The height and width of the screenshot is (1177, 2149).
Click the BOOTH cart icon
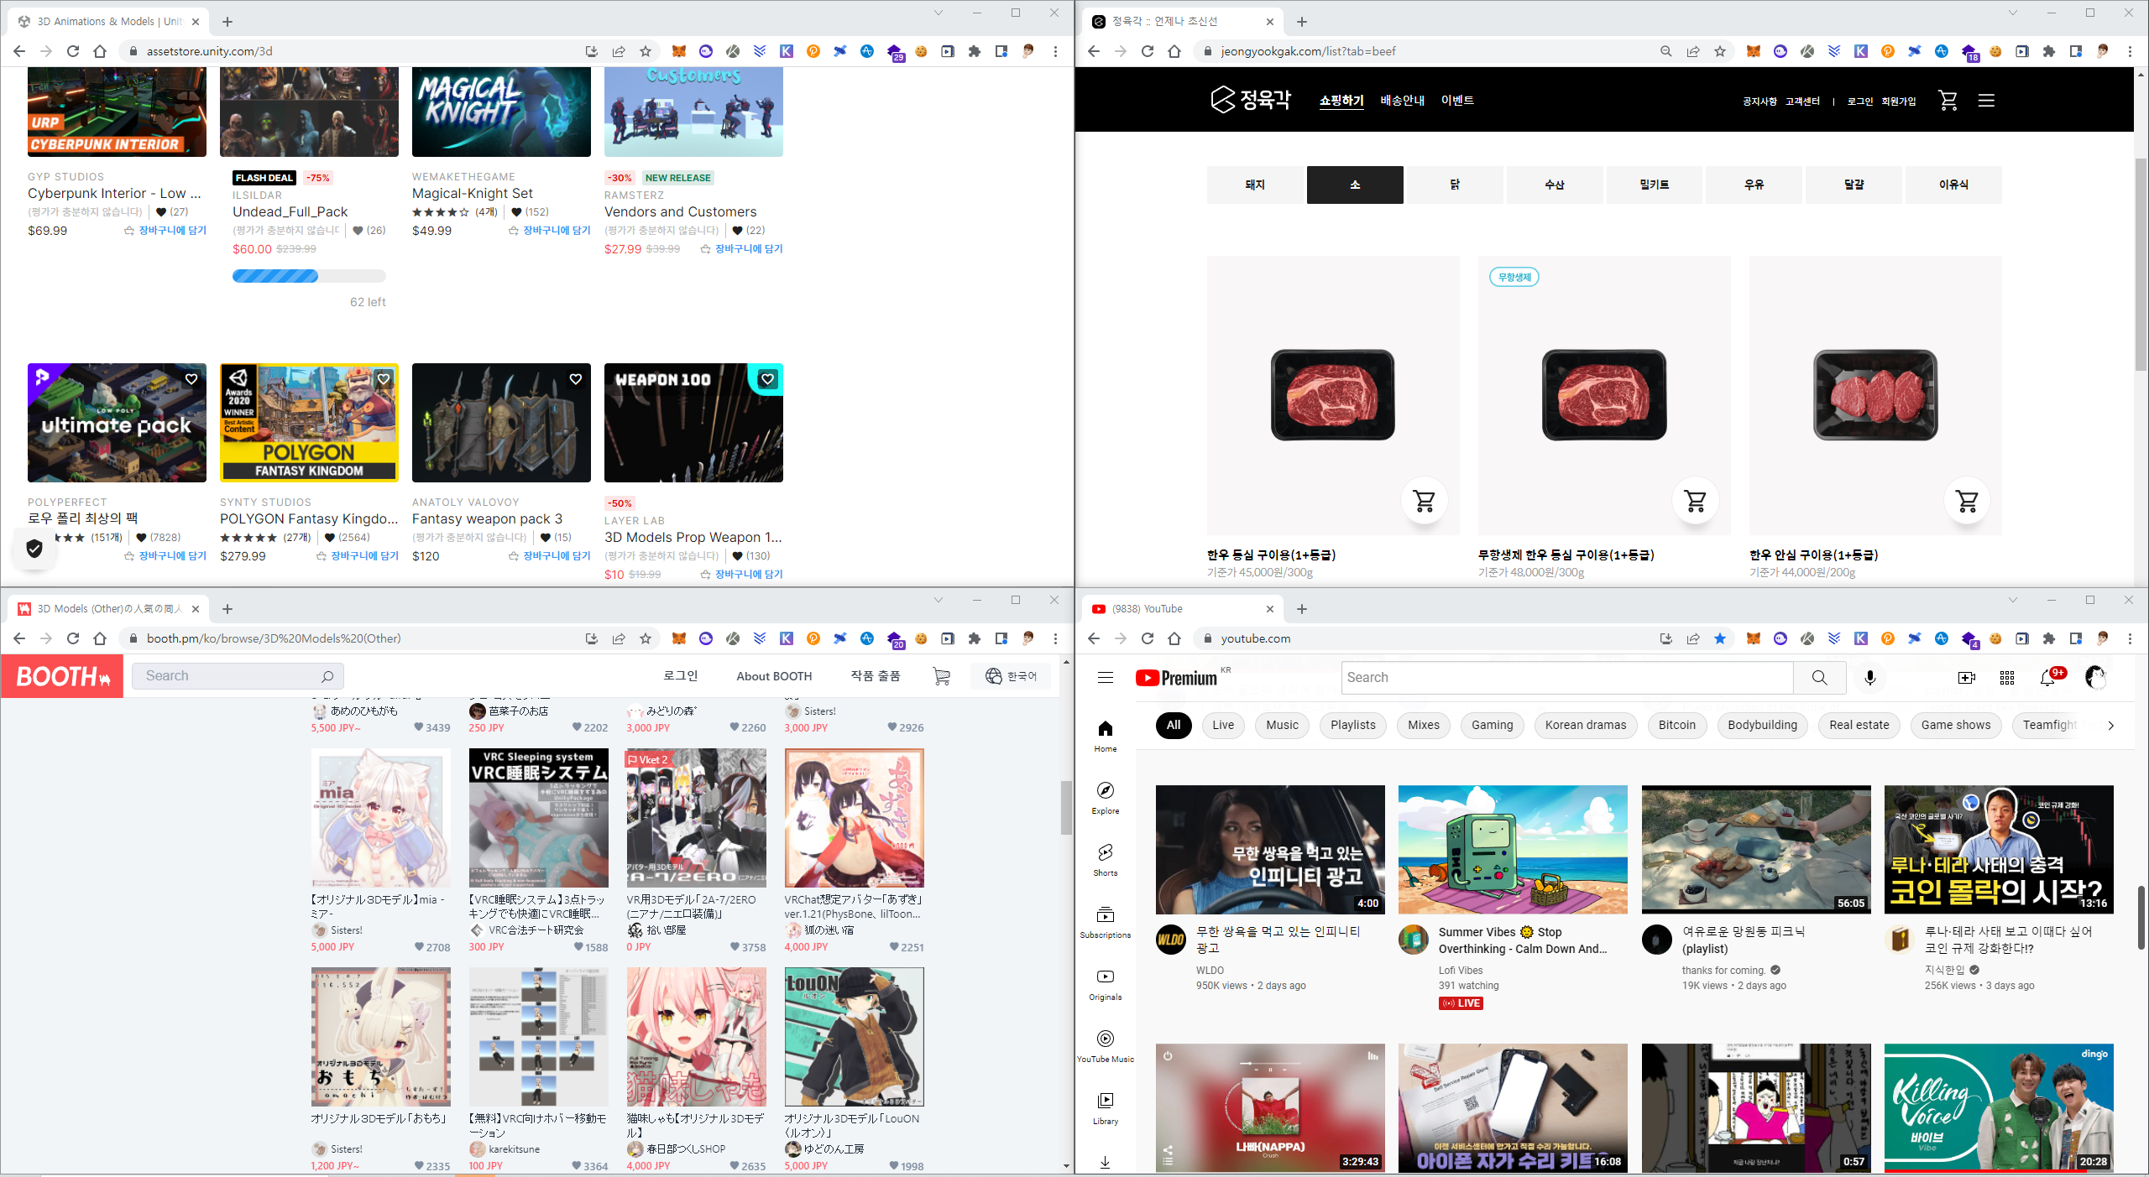[942, 676]
